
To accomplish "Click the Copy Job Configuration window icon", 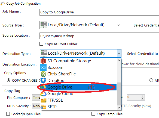I will (x=2, y=3).
